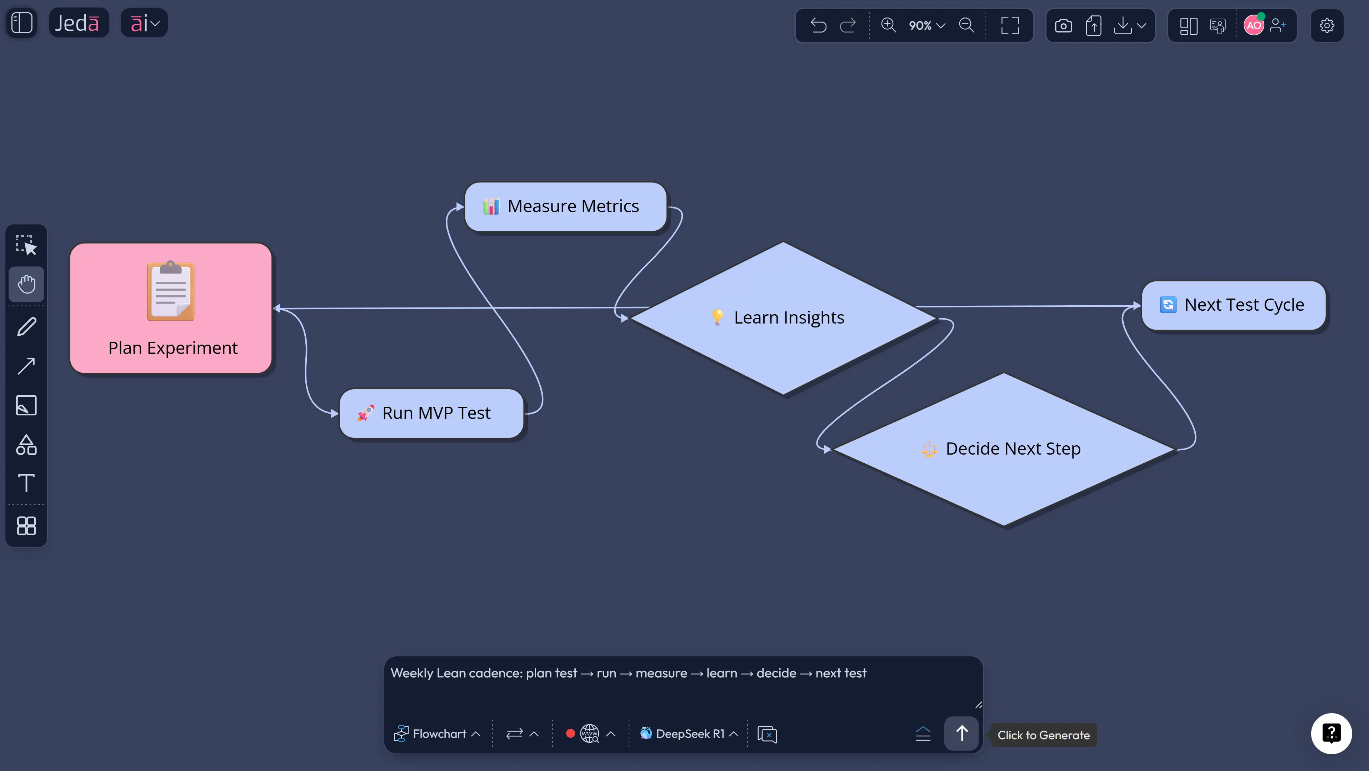
Task: Click the red color dot swatch
Action: 570,734
